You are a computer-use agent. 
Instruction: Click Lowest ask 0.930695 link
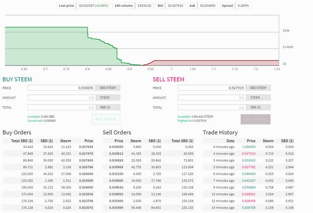click(x=42, y=121)
